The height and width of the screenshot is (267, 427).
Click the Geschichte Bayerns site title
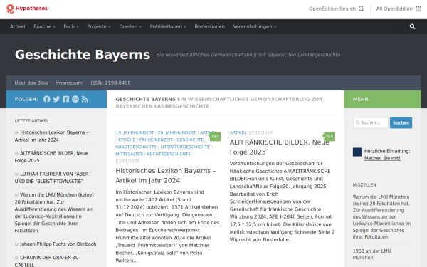pyautogui.click(x=83, y=55)
